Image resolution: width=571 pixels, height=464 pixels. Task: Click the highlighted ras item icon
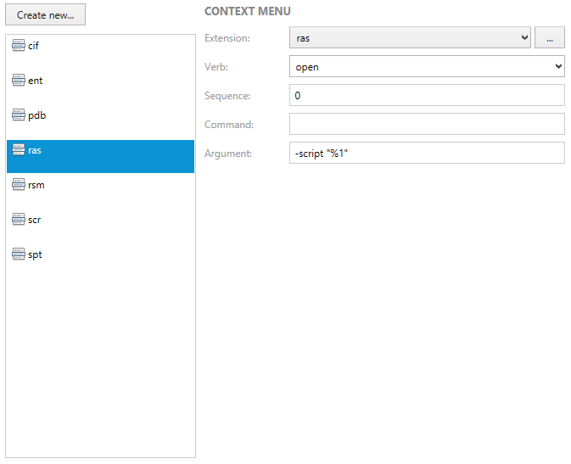(19, 150)
